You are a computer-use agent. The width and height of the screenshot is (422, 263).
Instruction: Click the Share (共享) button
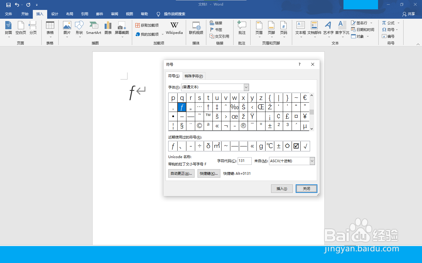pos(409,14)
